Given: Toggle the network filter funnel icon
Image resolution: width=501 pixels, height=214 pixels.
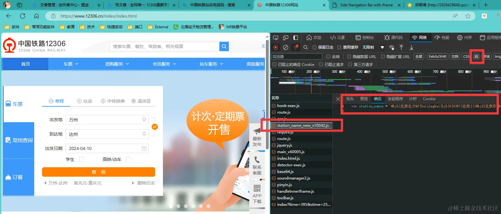Looking at the screenshot, I should [296, 47].
